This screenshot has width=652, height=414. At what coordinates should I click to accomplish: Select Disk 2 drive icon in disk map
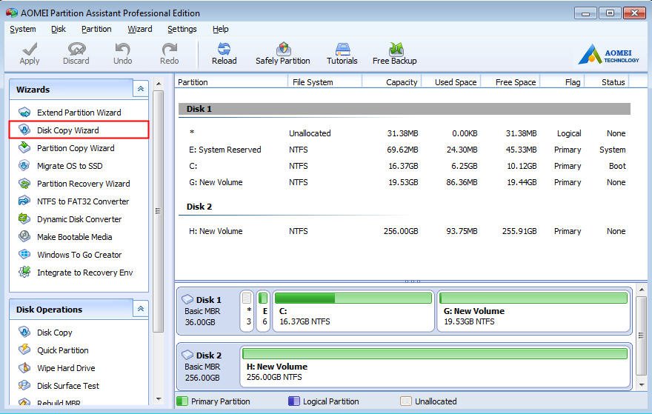click(x=187, y=355)
